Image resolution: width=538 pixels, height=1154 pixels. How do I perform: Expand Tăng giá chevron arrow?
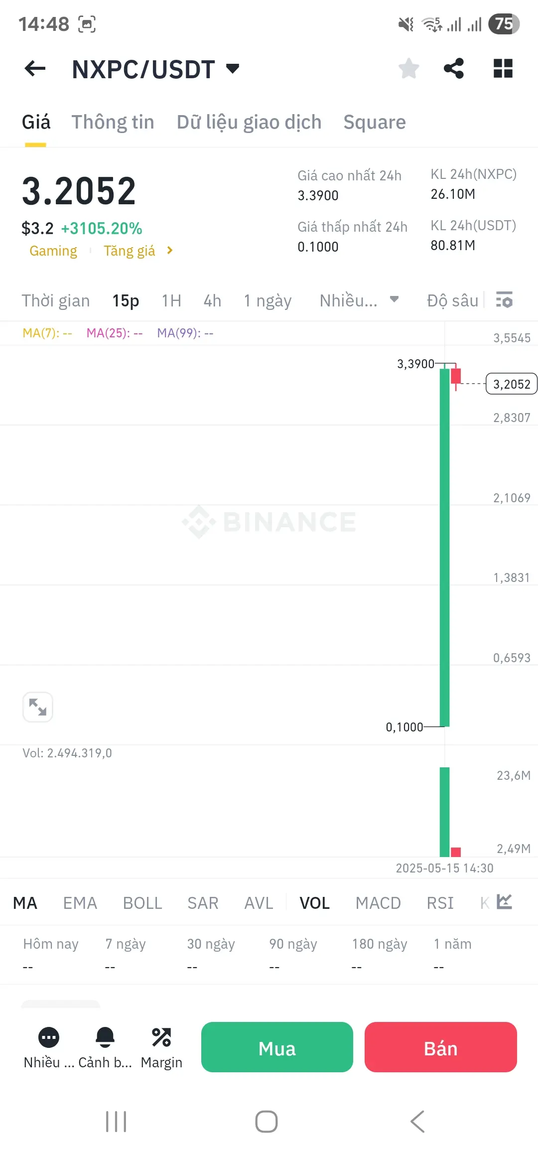point(170,250)
